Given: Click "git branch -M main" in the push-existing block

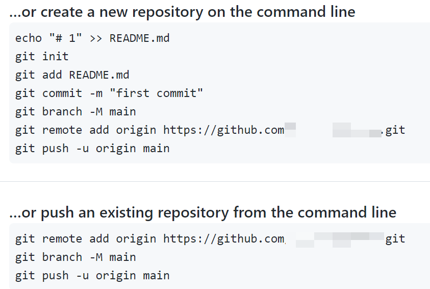Looking at the screenshot, I should coord(75,257).
